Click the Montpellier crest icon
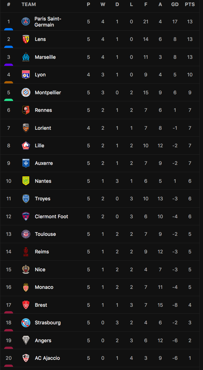 [x=26, y=92]
